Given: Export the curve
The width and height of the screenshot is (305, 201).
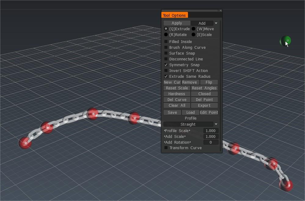Looking at the screenshot, I should 204,105.
